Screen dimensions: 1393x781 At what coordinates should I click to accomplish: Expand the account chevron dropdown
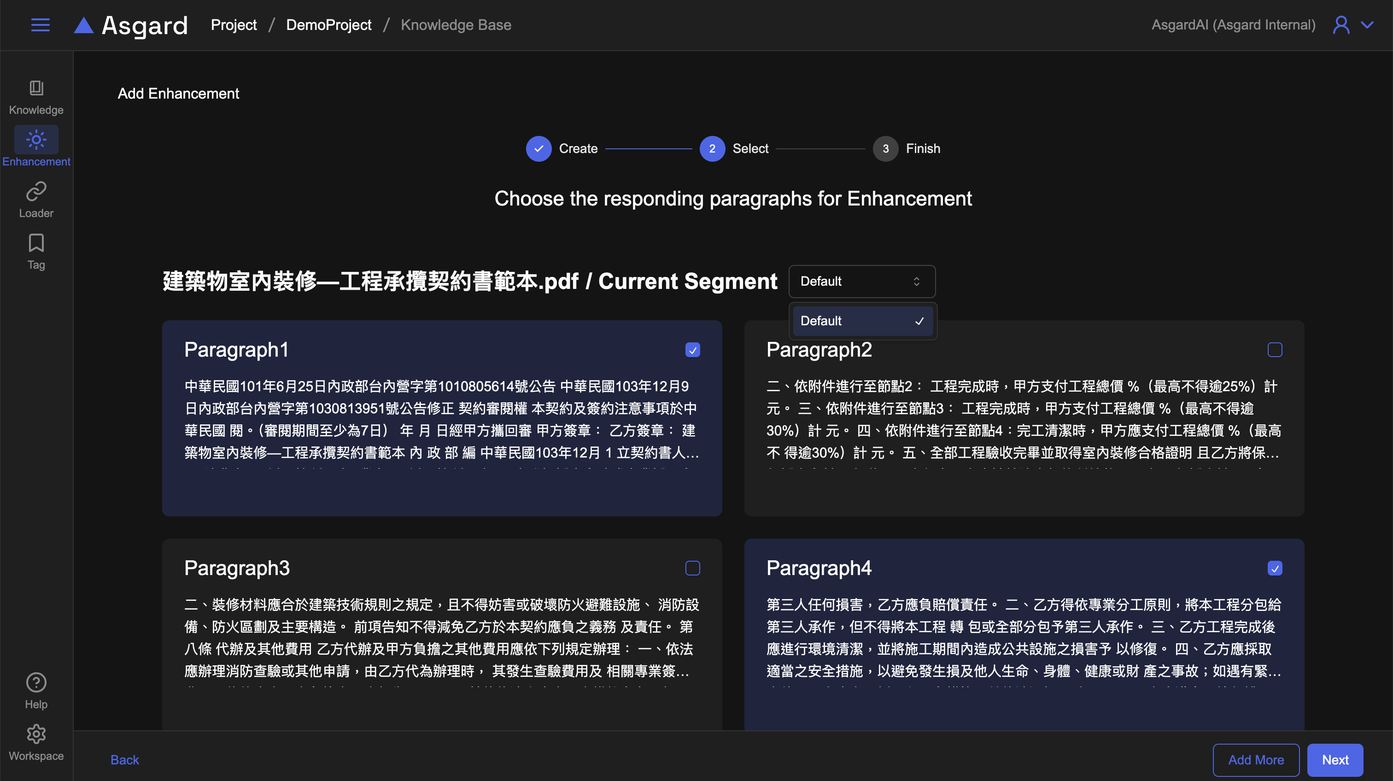[x=1367, y=25]
